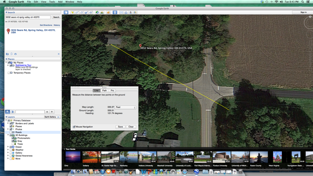Image resolution: width=313 pixels, height=176 pixels.
Task: Open the Tools menu
Action: [x=52, y=2]
